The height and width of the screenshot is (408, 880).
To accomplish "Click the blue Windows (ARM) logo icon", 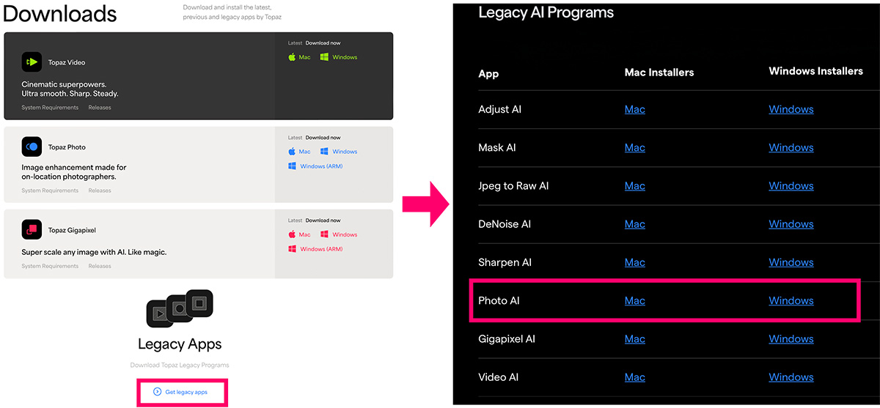I will pyautogui.click(x=292, y=166).
